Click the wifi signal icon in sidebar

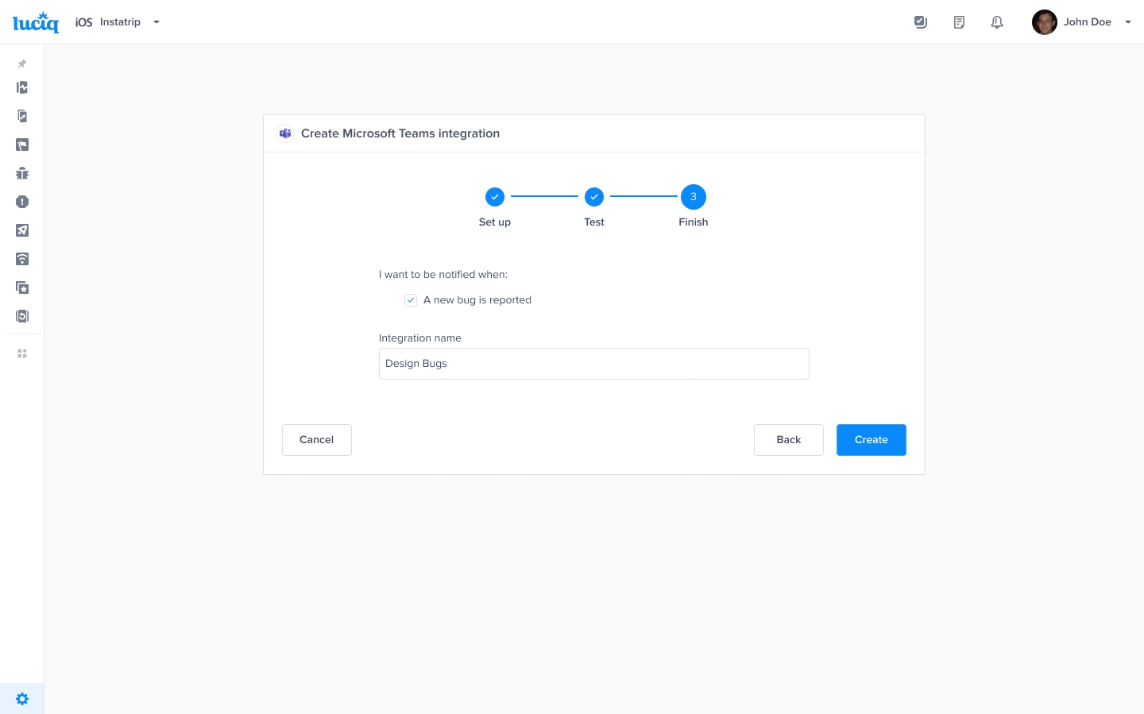tap(22, 259)
